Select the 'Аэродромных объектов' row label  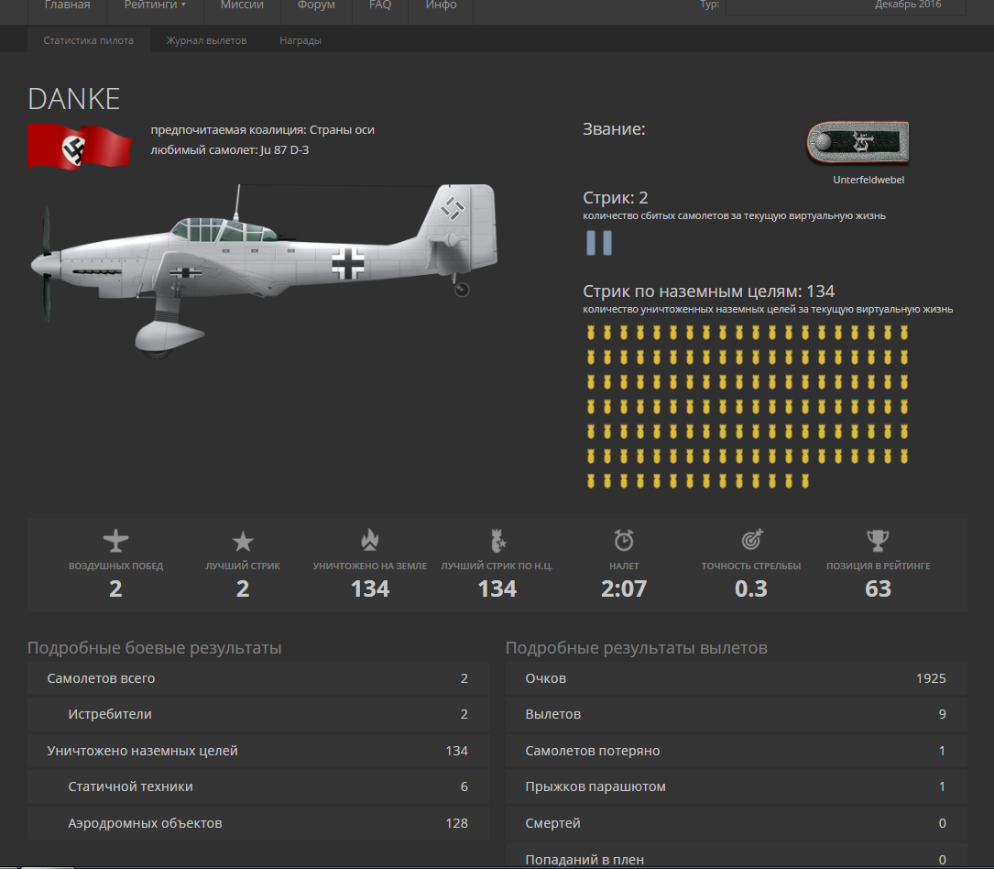coord(145,823)
